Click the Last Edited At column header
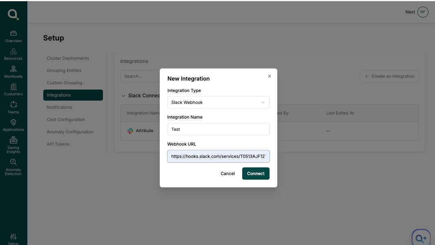 340,113
